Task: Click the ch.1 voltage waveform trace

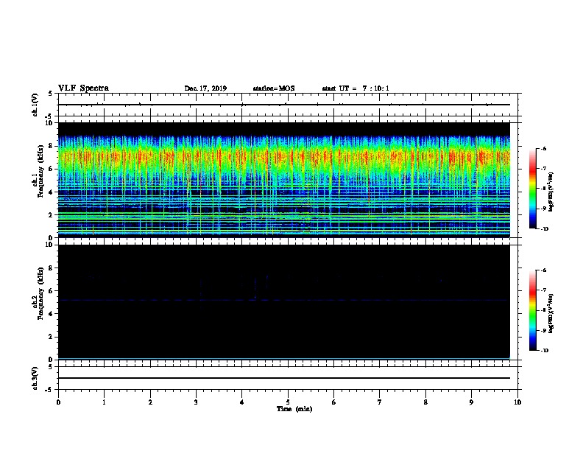Action: pyautogui.click(x=284, y=105)
